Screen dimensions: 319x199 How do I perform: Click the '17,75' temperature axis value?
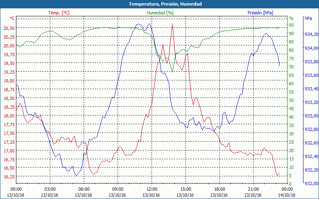tap(9, 125)
